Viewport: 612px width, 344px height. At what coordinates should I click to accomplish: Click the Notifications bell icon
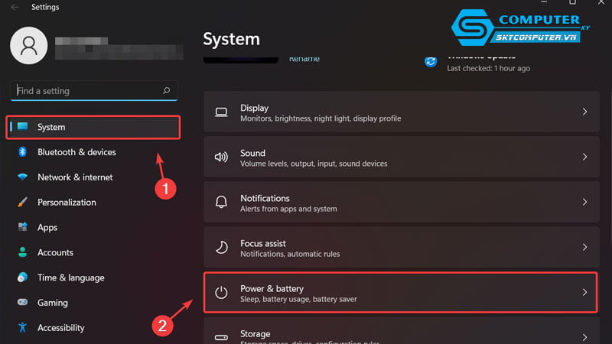click(221, 202)
